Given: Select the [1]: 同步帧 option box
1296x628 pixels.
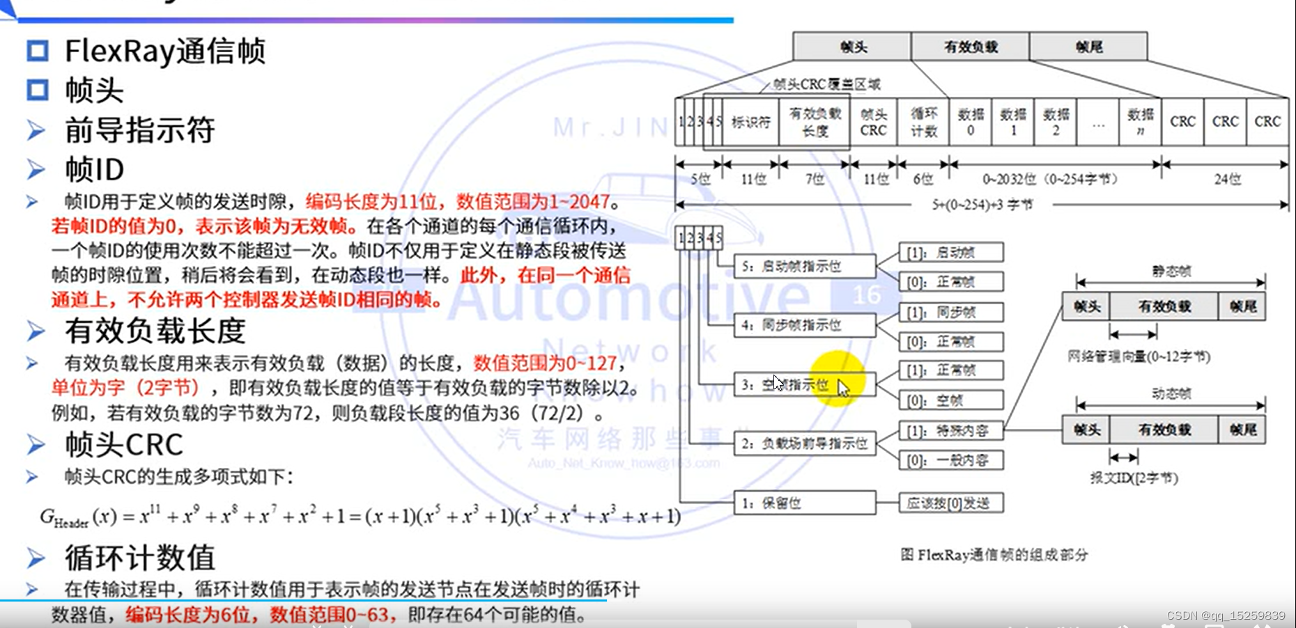Looking at the screenshot, I should pyautogui.click(x=950, y=312).
